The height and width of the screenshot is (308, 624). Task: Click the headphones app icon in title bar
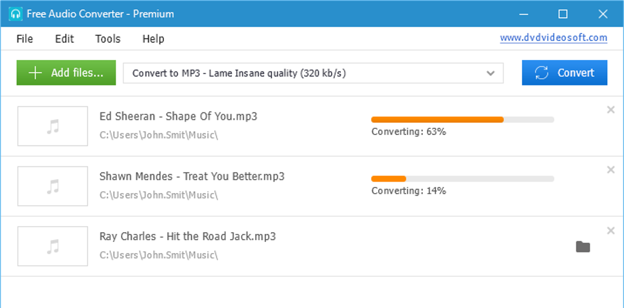pos(15,13)
